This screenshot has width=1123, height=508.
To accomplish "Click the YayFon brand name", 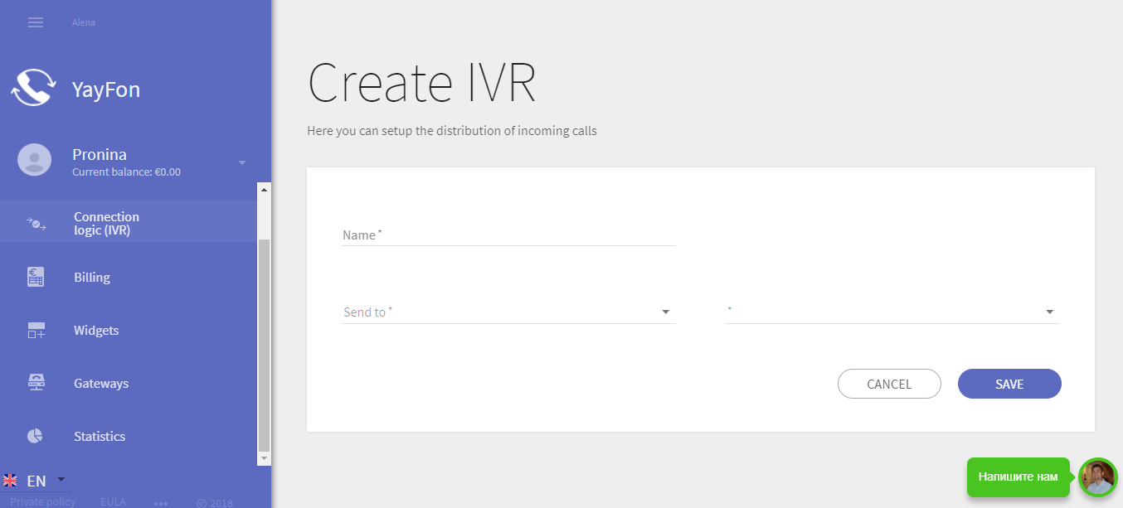I will (106, 90).
